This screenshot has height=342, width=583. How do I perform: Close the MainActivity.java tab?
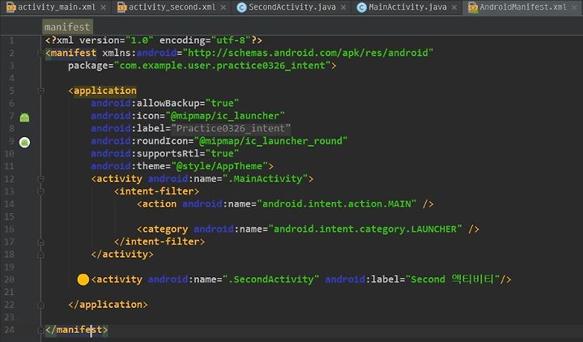(454, 7)
